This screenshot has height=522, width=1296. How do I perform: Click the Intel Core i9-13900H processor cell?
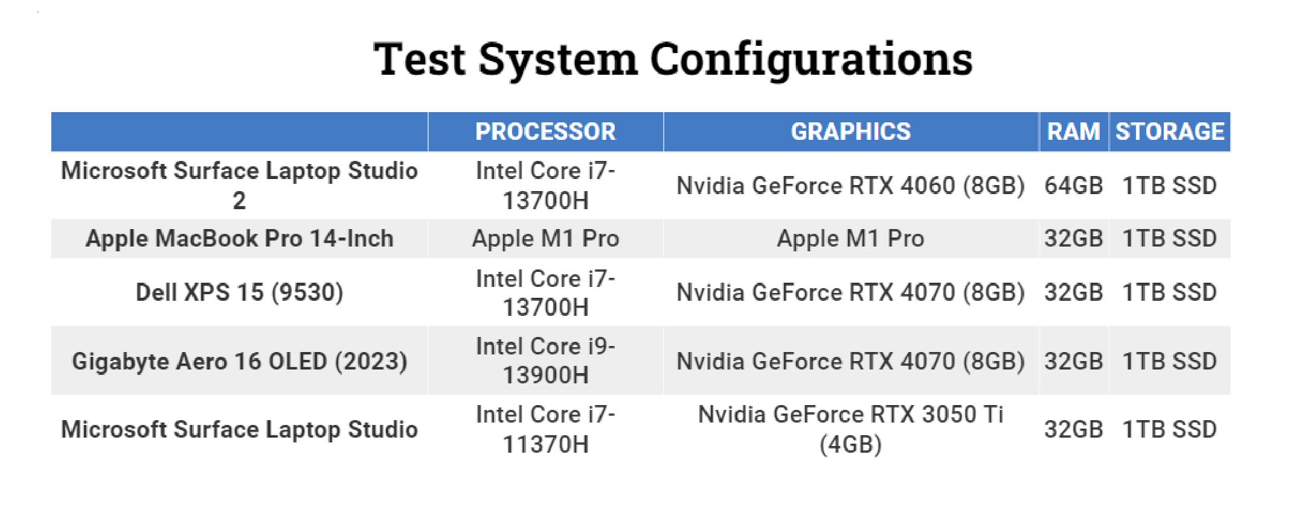[x=545, y=360]
